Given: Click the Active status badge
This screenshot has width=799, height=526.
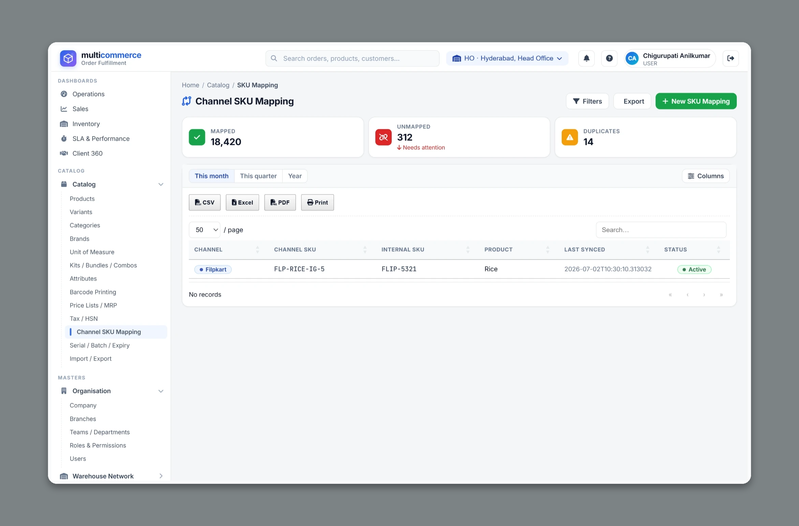Looking at the screenshot, I should 694,269.
